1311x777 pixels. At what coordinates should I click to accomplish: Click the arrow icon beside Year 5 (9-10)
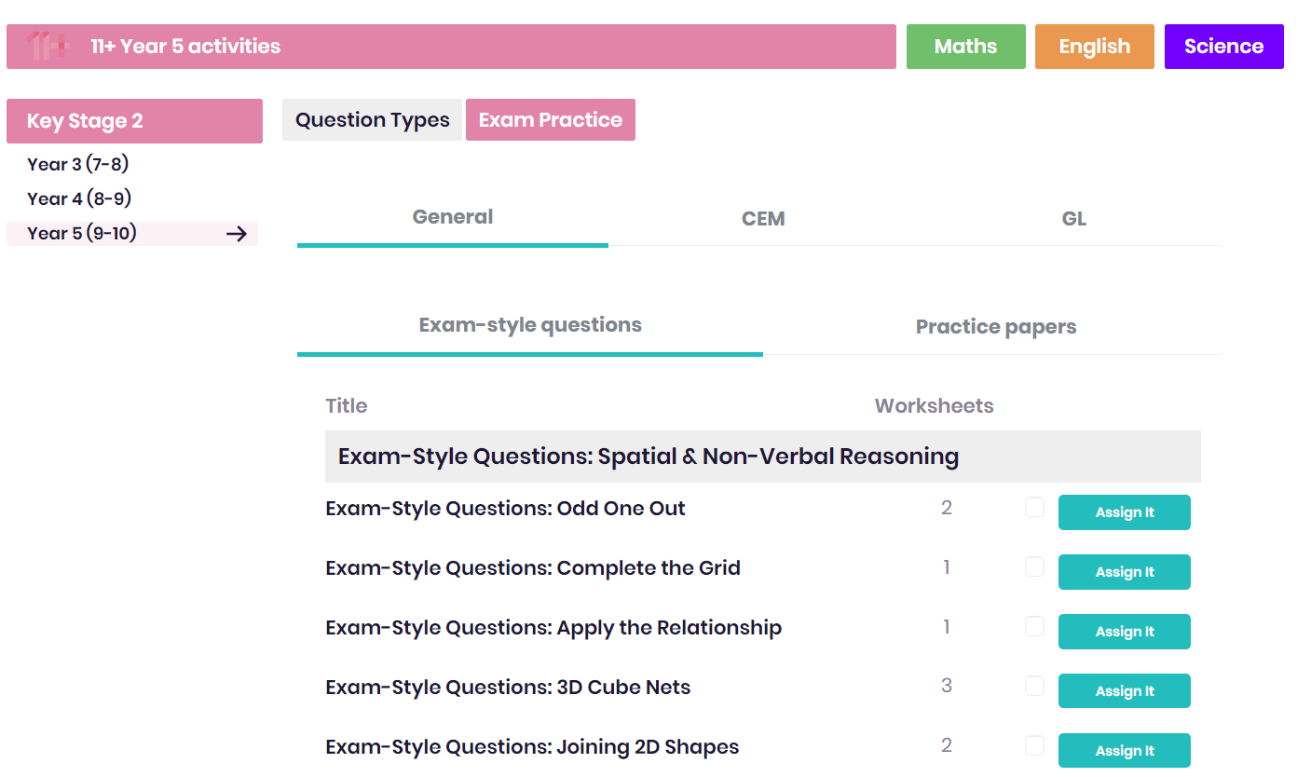[237, 234]
